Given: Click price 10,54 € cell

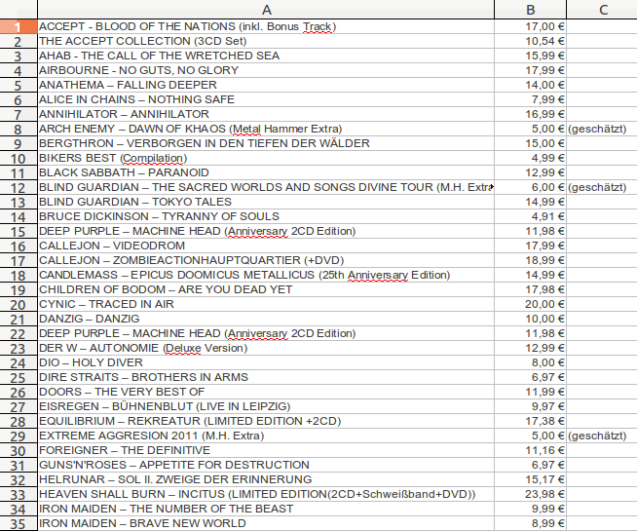Looking at the screenshot, I should pos(530,42).
